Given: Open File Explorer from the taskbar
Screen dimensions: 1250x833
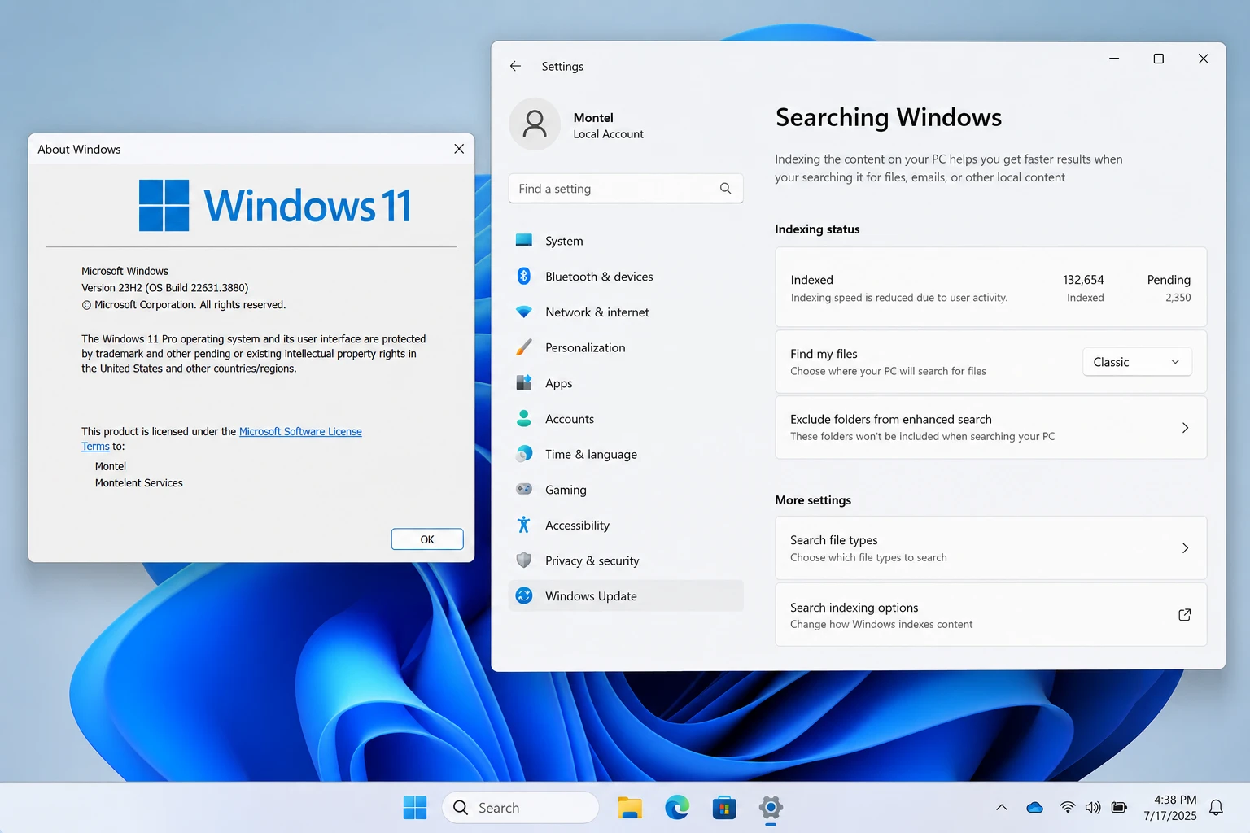Looking at the screenshot, I should 630,808.
